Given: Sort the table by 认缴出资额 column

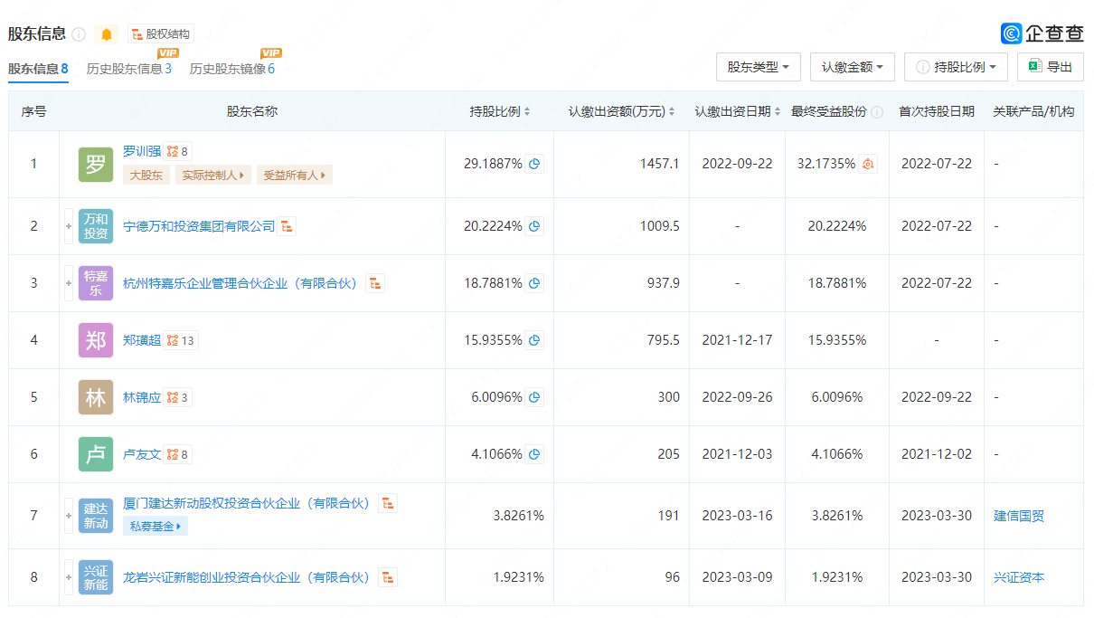Looking at the screenshot, I should point(622,112).
